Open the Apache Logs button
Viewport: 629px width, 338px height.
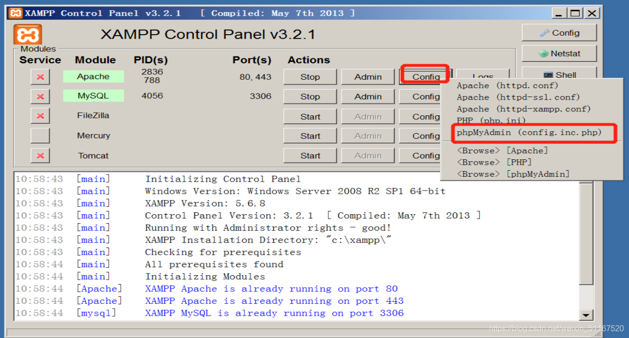coord(483,74)
